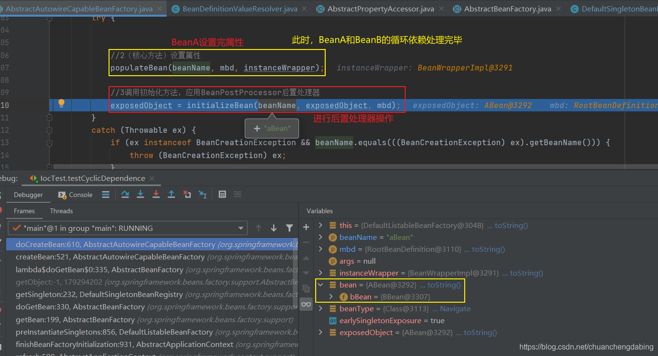
Task: Select getSingleton:232 stack frame
Action: (152, 294)
